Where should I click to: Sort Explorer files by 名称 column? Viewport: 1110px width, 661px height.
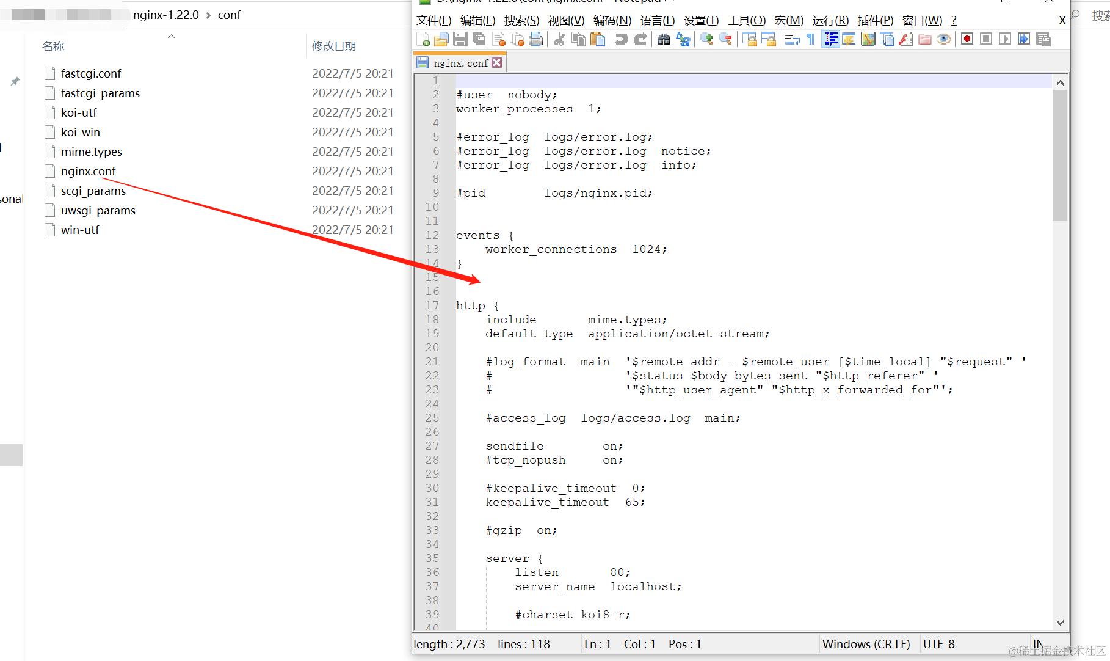click(x=53, y=46)
